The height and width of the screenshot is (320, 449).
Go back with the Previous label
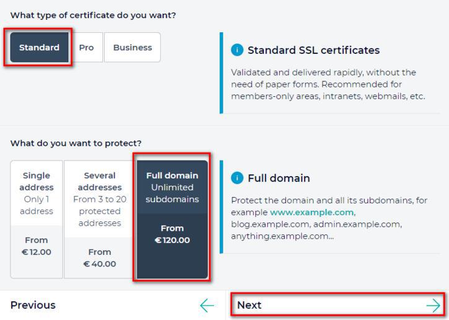[x=33, y=305]
